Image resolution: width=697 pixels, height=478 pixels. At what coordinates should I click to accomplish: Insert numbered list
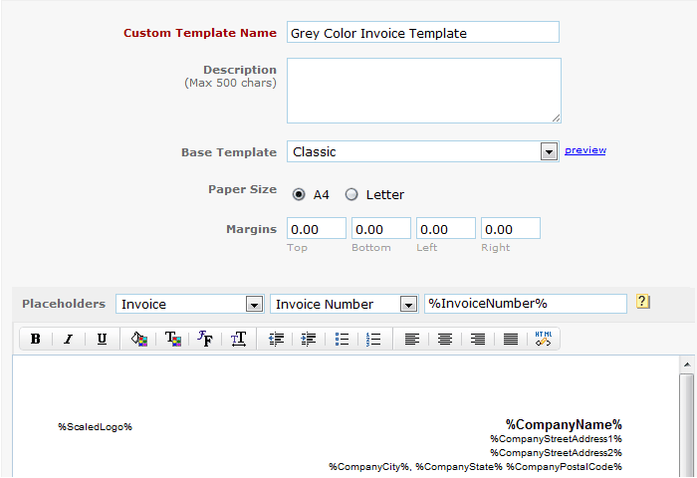(373, 340)
